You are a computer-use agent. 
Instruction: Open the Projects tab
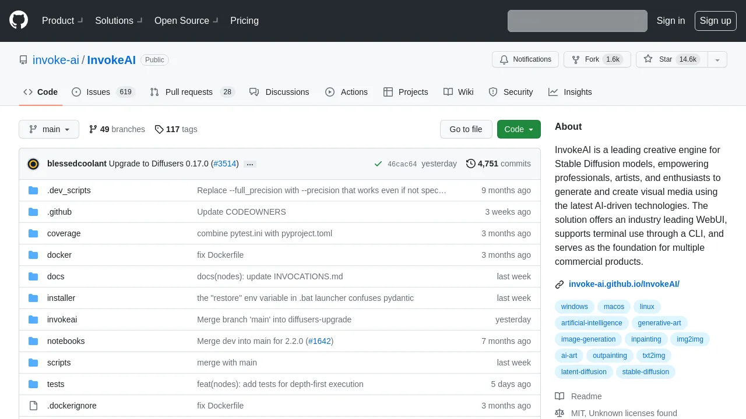point(406,92)
